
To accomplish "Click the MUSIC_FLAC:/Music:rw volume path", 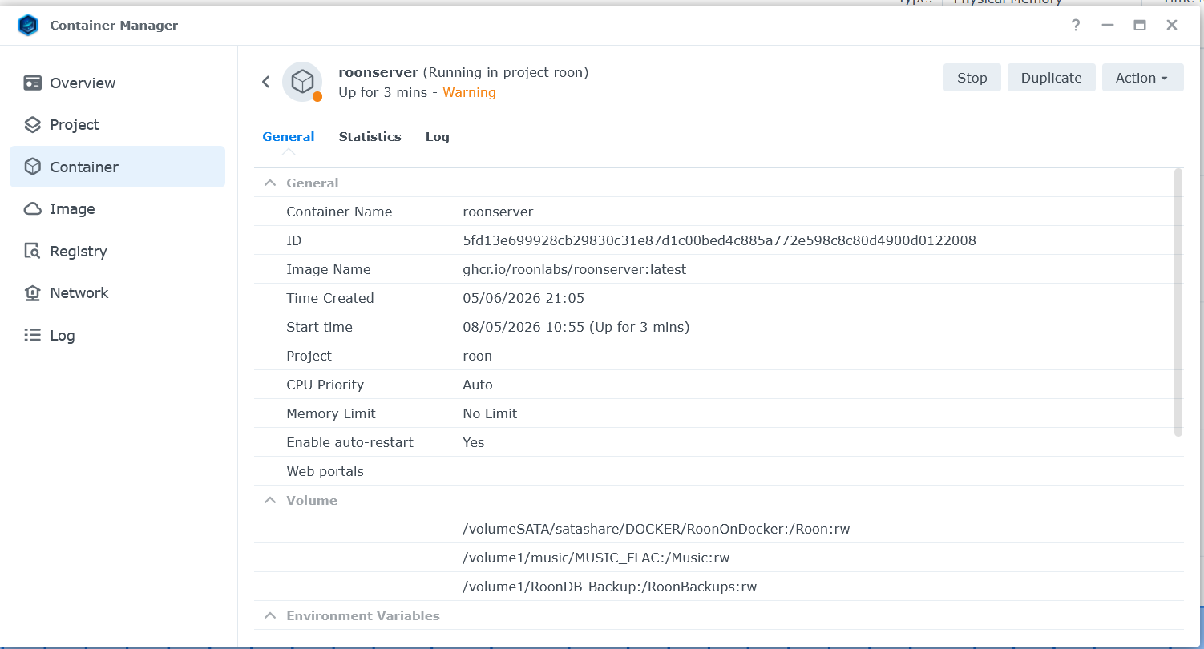I will 596,558.
